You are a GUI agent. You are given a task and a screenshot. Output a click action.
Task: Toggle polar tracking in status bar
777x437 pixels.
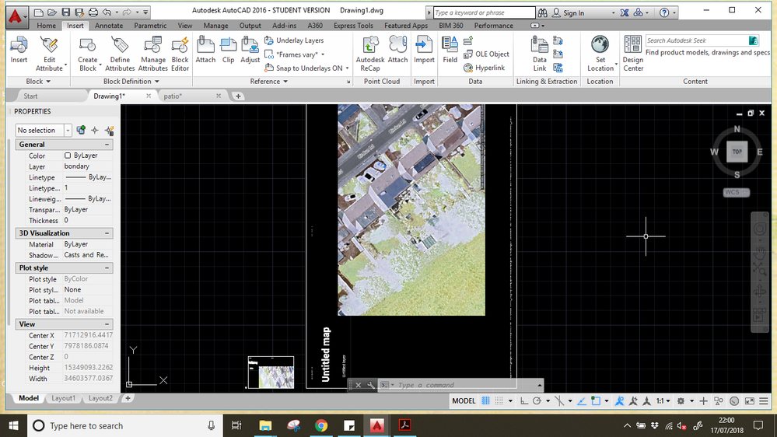coord(537,401)
